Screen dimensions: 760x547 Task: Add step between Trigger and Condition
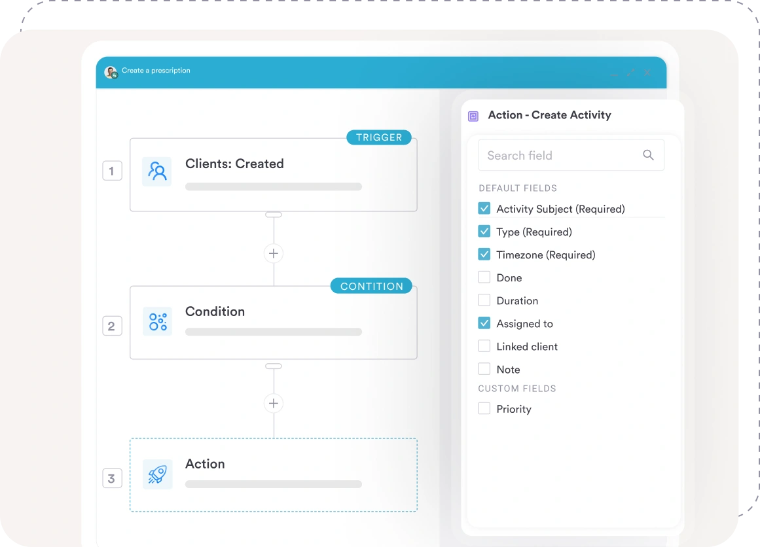pos(274,253)
